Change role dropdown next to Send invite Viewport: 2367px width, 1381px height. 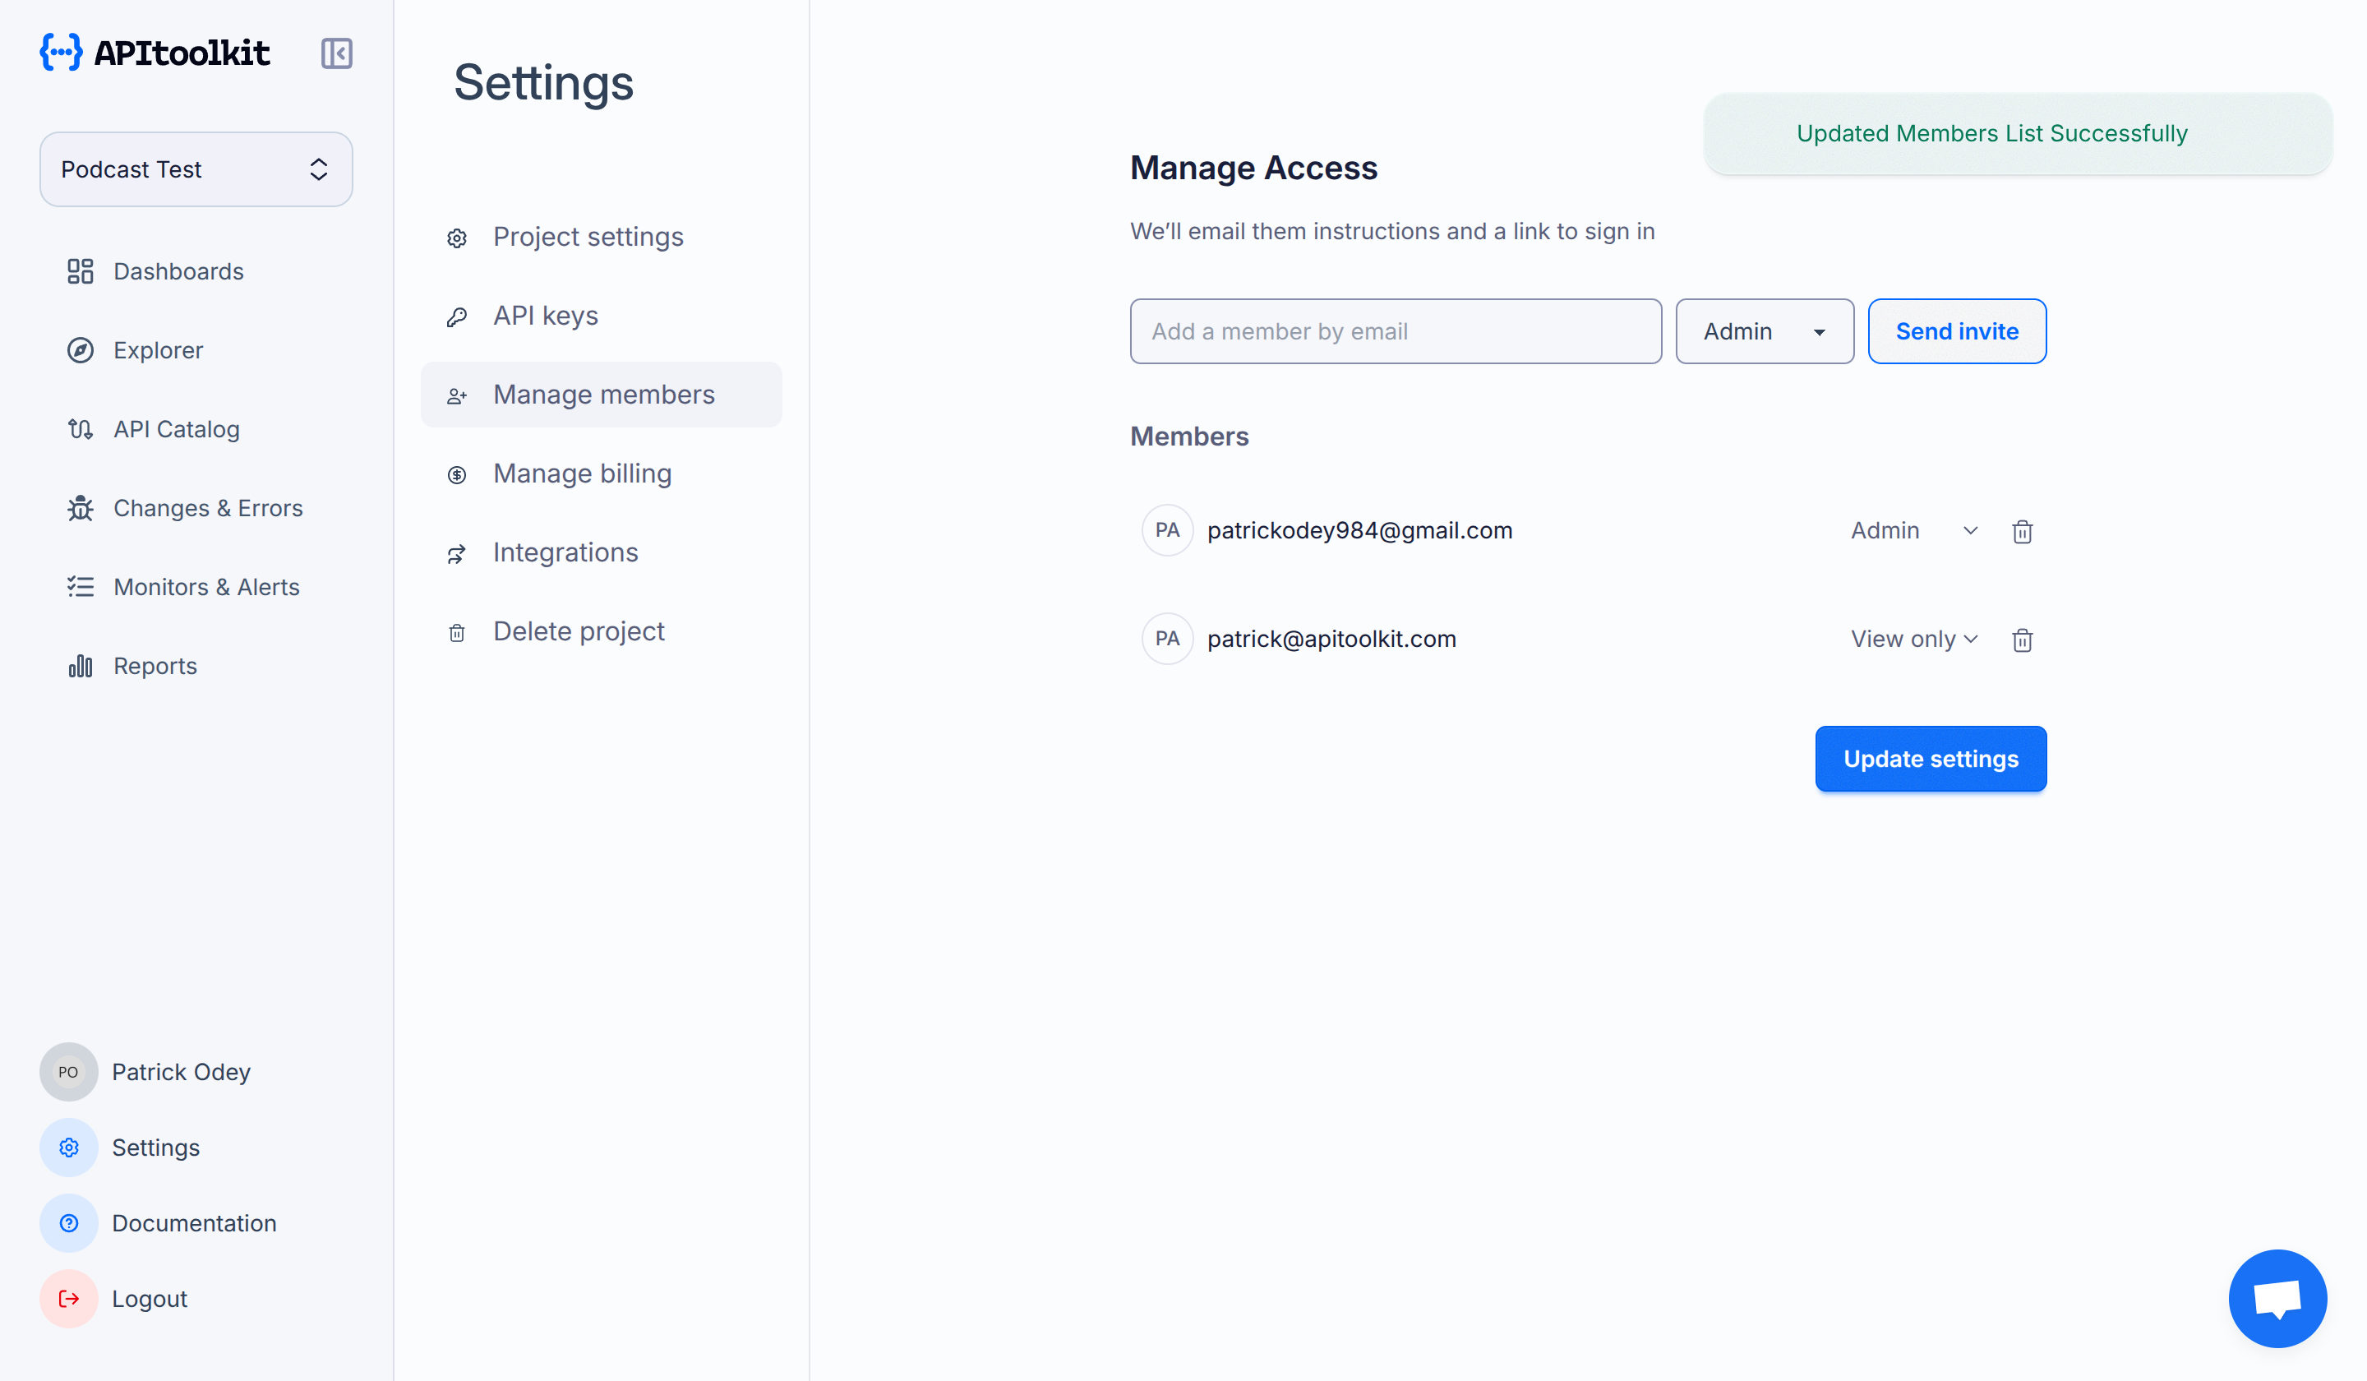coord(1763,330)
